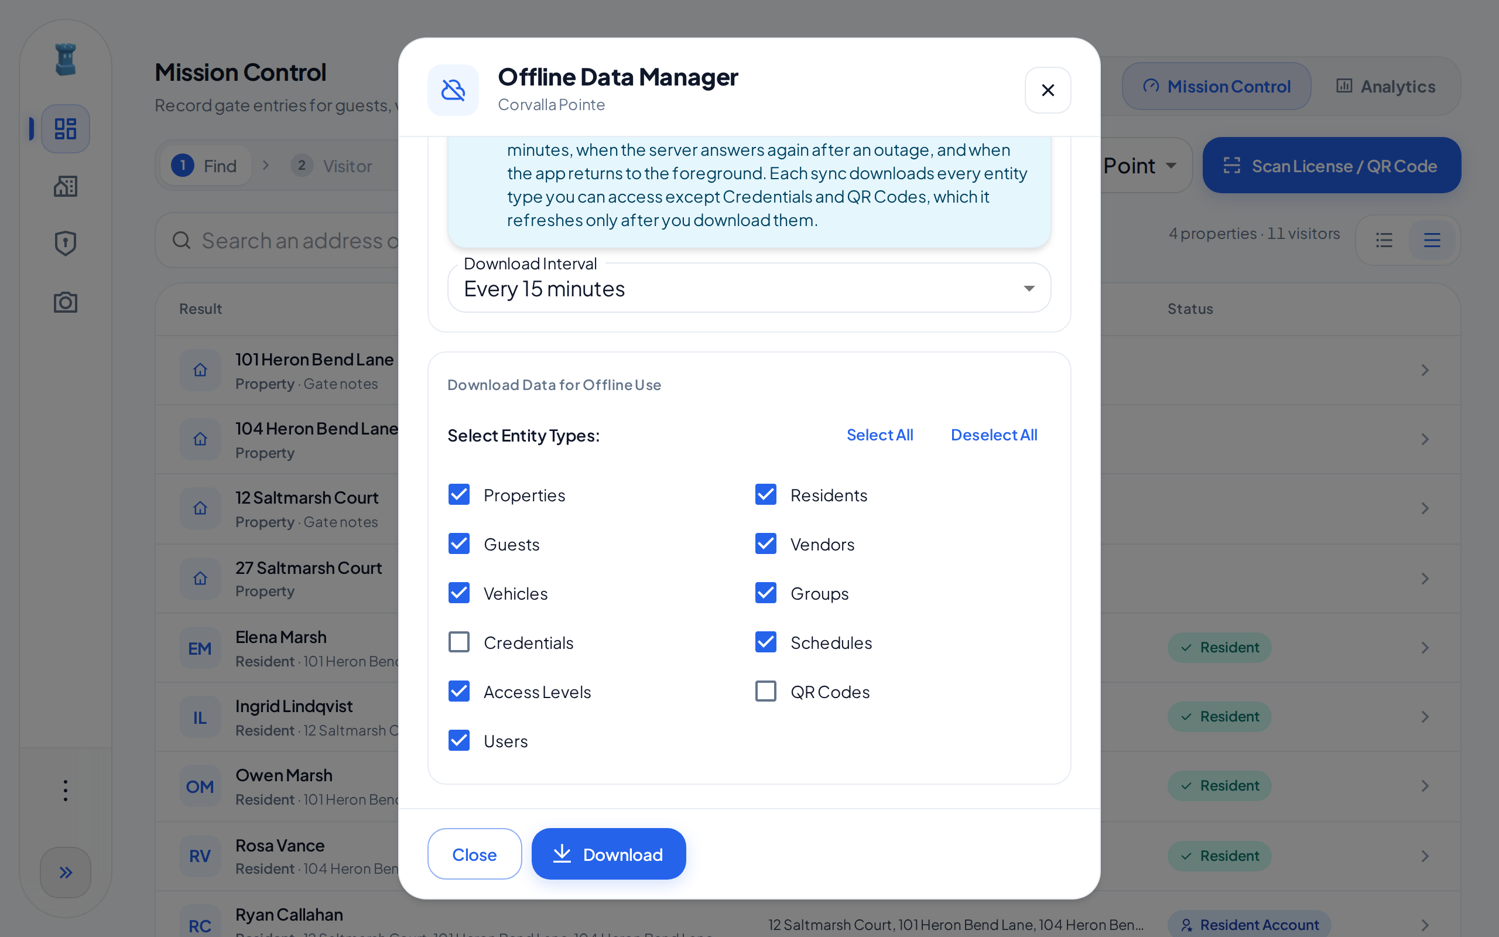Image resolution: width=1499 pixels, height=937 pixels.
Task: Click the home icon for 27 Saltmarsh Court
Action: [x=200, y=578]
